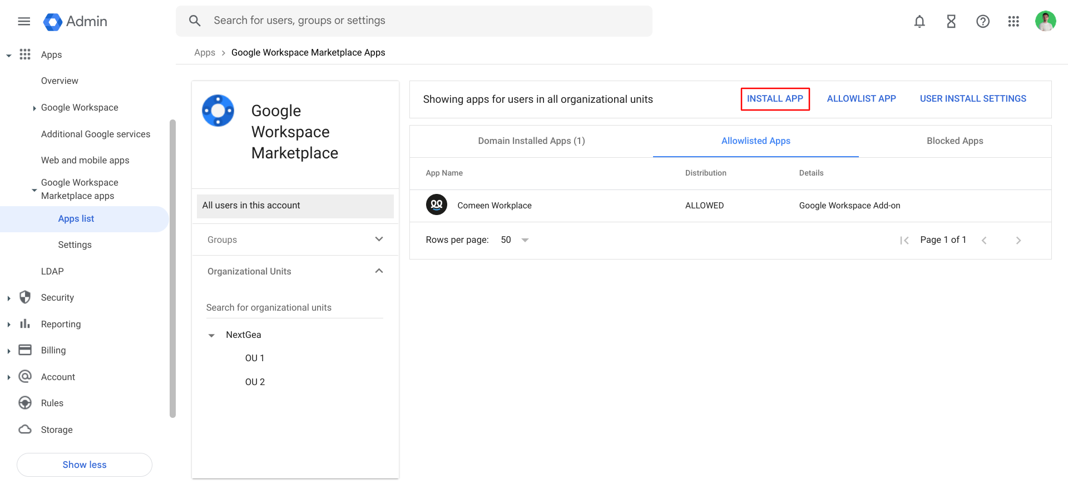Expand the Account section arrow
1068x489 pixels.
(x=9, y=377)
